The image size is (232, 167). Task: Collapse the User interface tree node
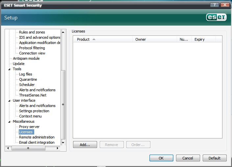[9, 101]
